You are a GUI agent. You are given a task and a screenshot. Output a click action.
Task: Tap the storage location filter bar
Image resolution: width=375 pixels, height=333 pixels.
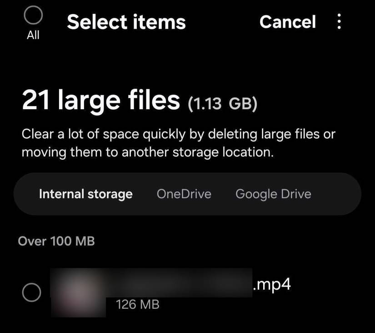pos(187,194)
